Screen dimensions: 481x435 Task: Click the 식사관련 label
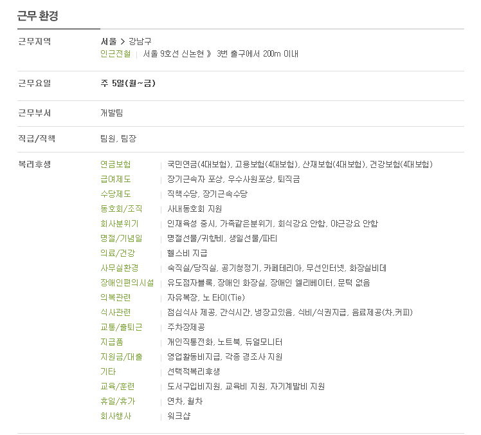(x=115, y=313)
